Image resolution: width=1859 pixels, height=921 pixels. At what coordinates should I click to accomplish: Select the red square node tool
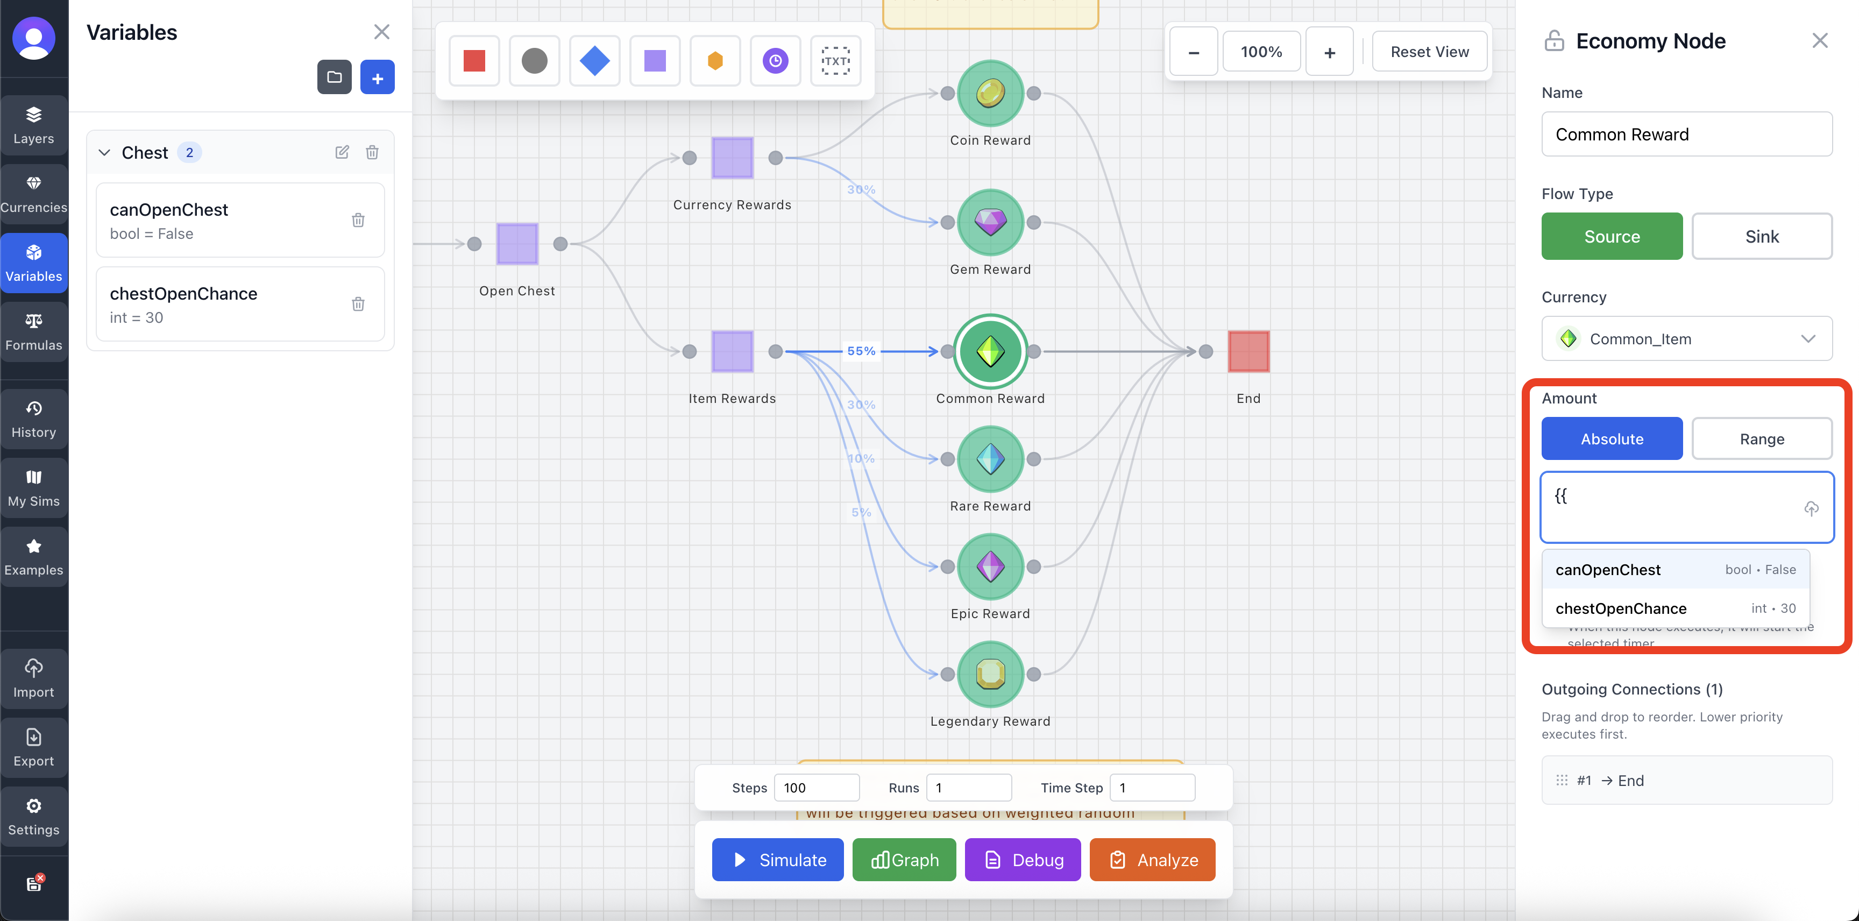(x=474, y=61)
